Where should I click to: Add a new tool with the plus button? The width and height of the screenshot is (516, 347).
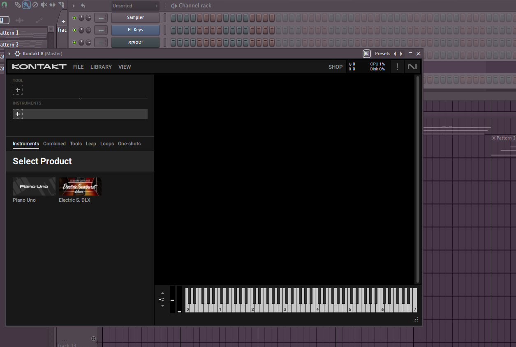pyautogui.click(x=18, y=90)
